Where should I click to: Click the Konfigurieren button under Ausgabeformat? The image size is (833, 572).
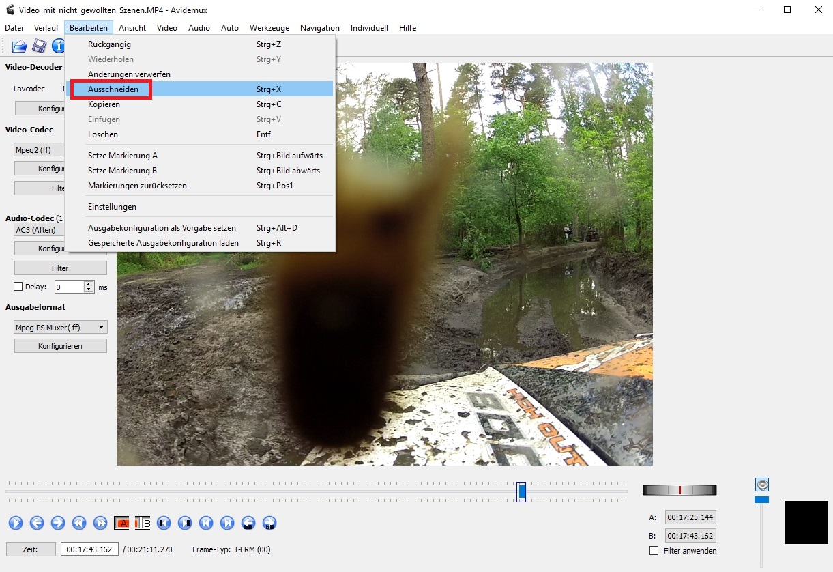(61, 346)
